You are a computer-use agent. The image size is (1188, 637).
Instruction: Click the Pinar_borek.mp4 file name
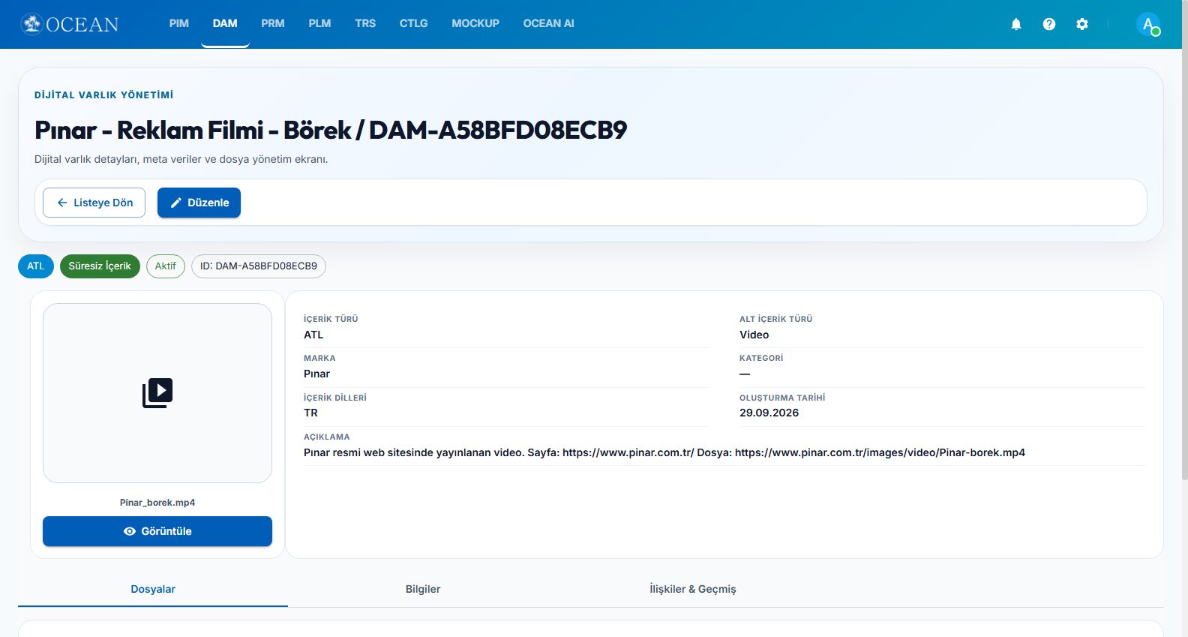(157, 503)
